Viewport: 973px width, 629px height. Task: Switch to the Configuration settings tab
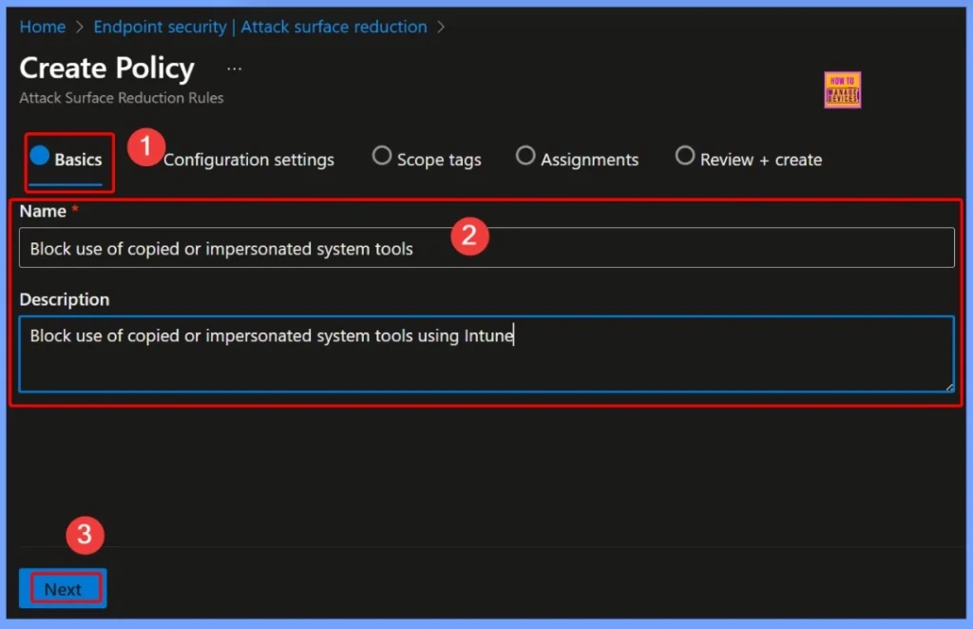coord(249,160)
